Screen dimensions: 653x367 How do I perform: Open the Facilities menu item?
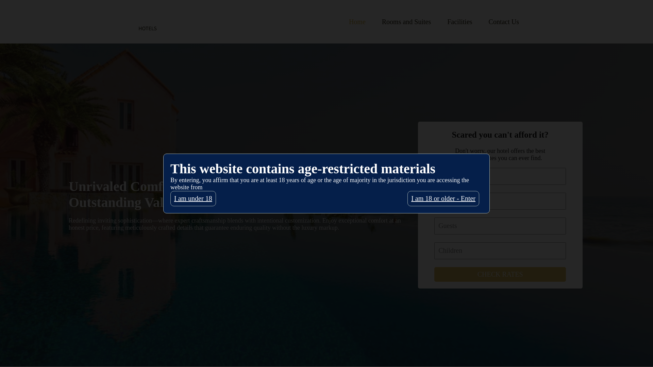coord(459,22)
